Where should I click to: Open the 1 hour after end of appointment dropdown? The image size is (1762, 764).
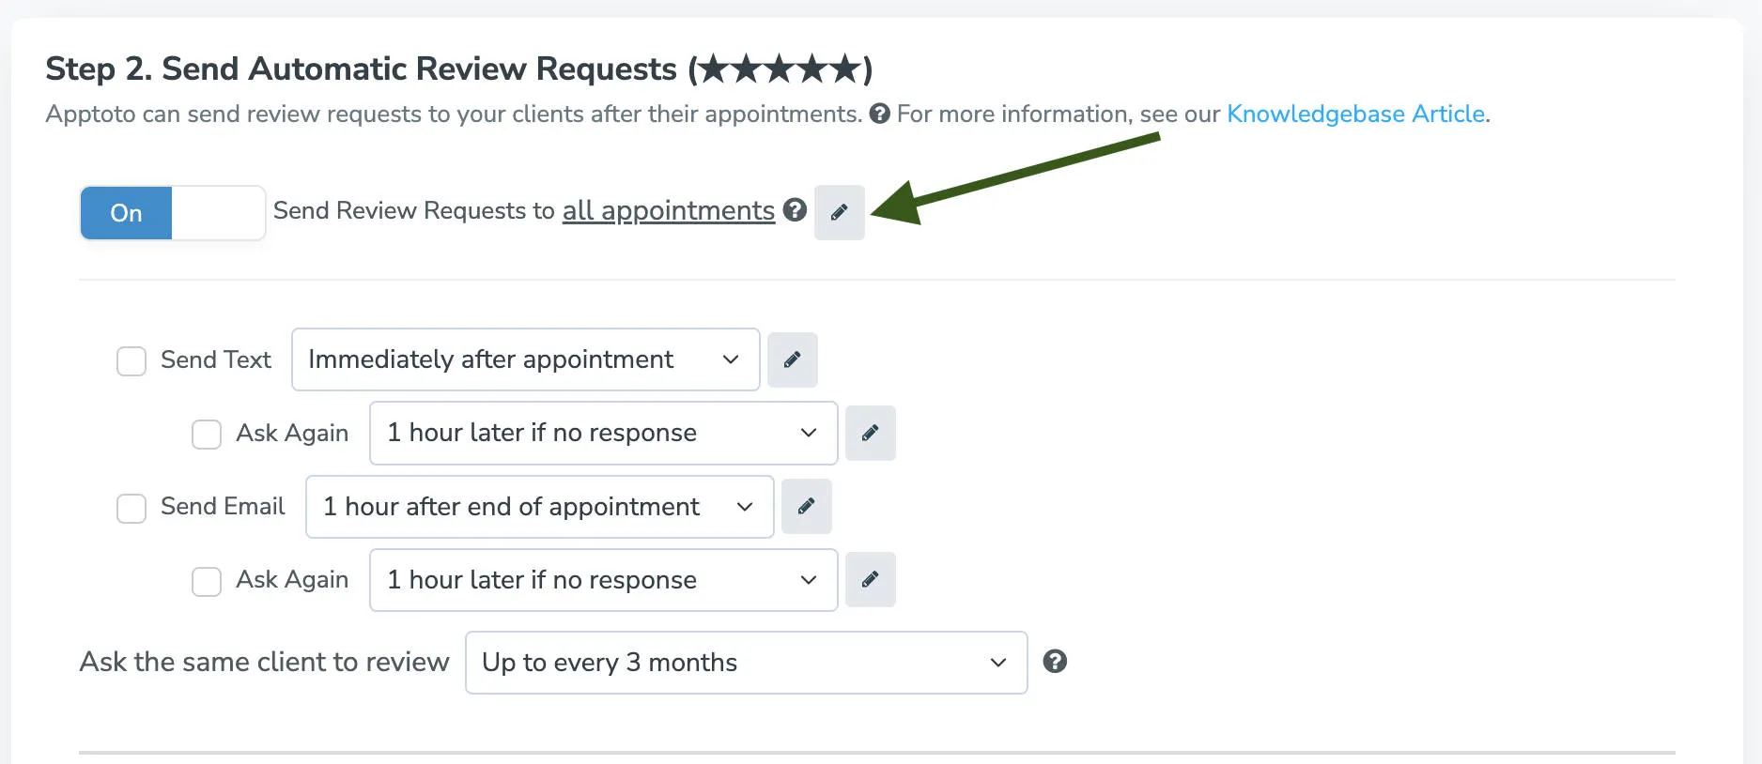(x=539, y=507)
